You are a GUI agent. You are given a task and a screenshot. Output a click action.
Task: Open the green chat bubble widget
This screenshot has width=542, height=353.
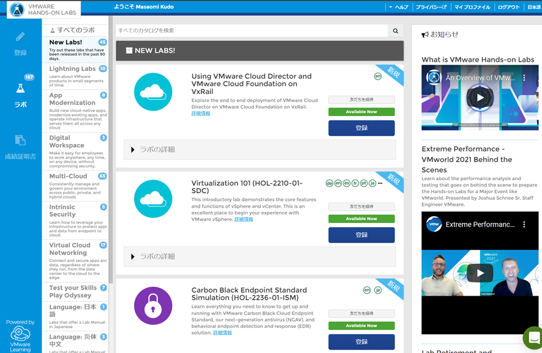pos(530,337)
